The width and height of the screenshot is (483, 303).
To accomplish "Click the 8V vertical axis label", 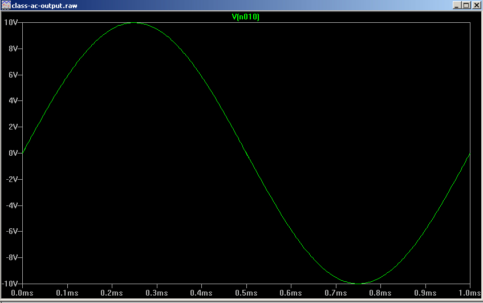I will click(13, 49).
